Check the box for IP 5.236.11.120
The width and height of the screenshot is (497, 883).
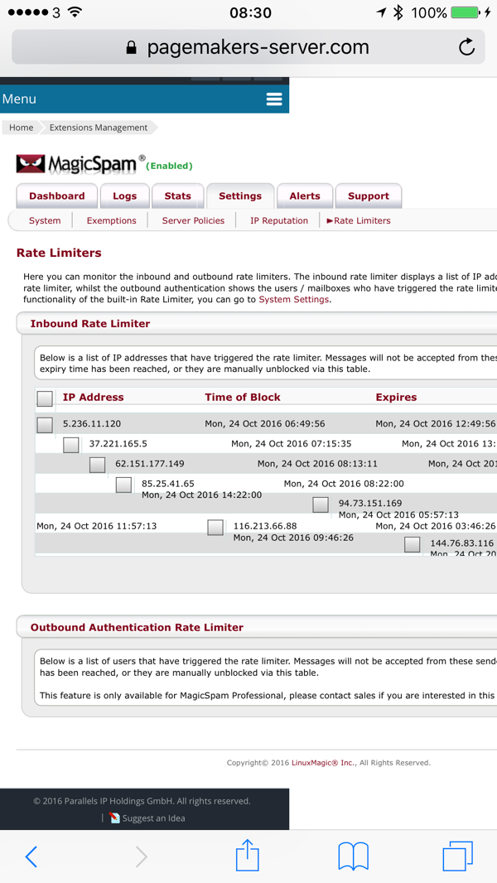coord(45,425)
